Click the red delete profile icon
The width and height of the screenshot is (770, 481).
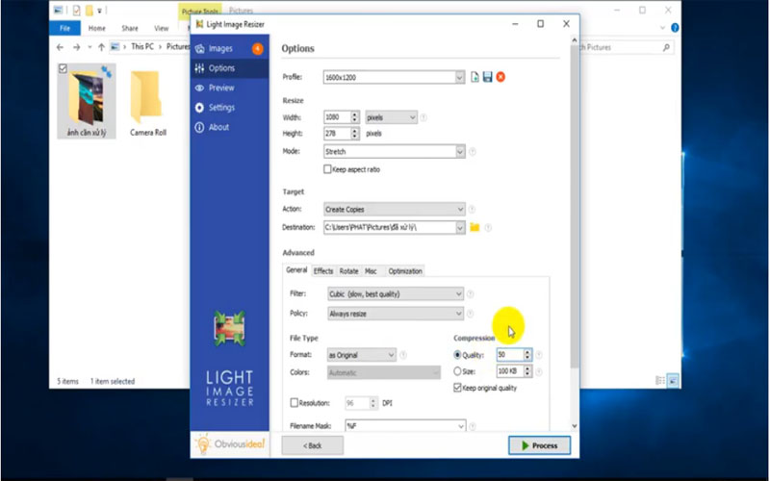click(500, 77)
